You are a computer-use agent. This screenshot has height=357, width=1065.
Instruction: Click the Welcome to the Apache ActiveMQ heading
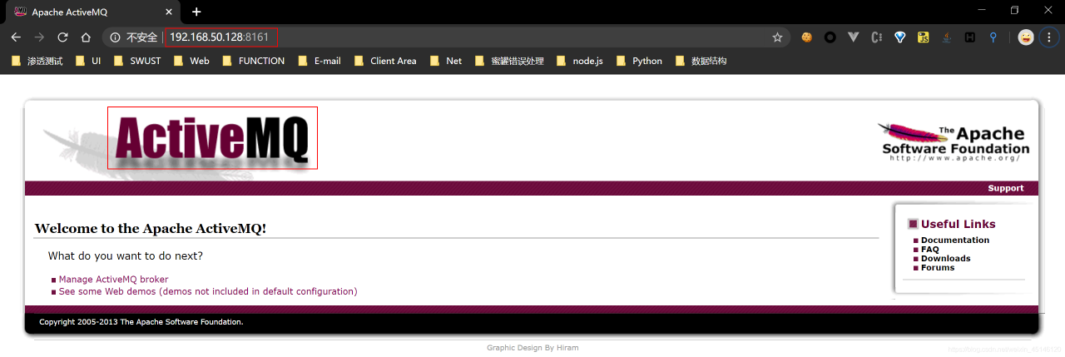(151, 228)
